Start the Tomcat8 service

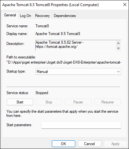click(20, 102)
